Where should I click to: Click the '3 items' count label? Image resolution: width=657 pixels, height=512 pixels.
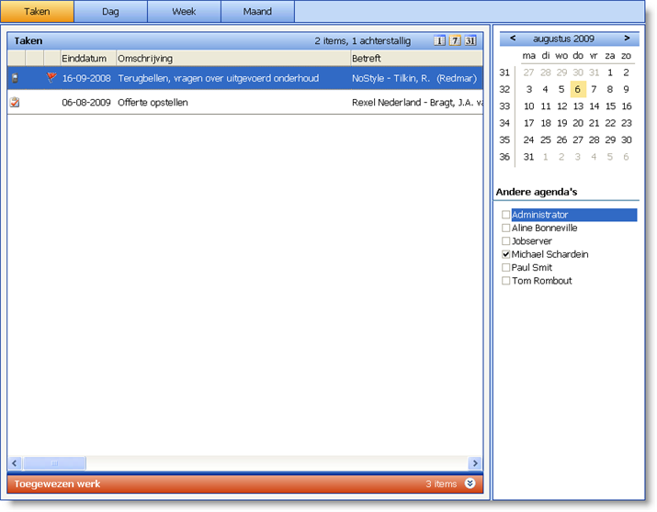441,484
